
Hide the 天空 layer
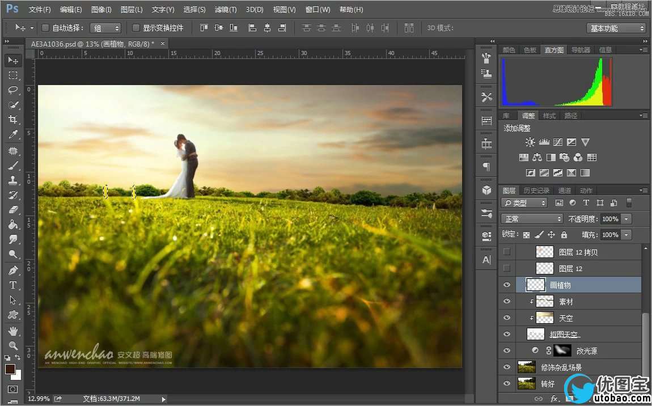507,318
